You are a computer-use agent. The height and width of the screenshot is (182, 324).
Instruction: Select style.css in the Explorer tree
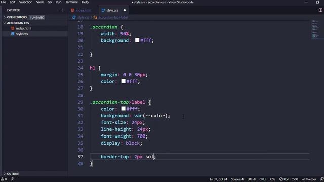(x=22, y=34)
